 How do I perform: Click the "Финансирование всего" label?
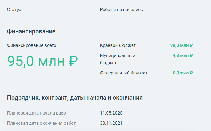pyautogui.click(x=31, y=45)
